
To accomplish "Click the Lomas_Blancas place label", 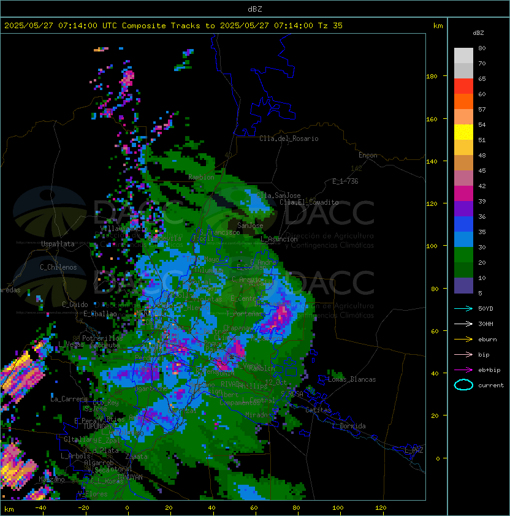I will 352,379.
